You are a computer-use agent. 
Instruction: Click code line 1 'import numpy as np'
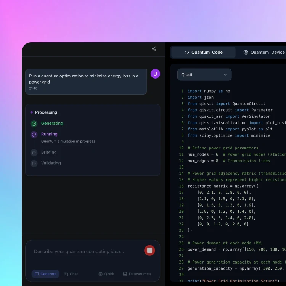(x=209, y=91)
